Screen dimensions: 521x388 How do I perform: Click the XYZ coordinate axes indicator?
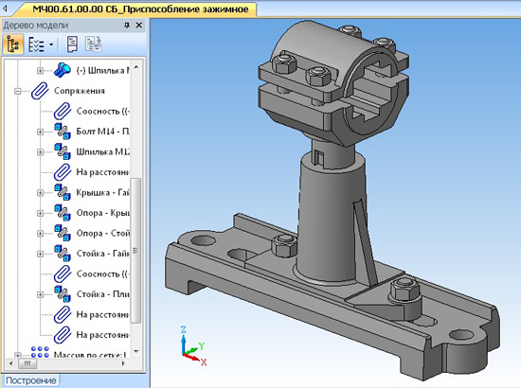pos(194,346)
